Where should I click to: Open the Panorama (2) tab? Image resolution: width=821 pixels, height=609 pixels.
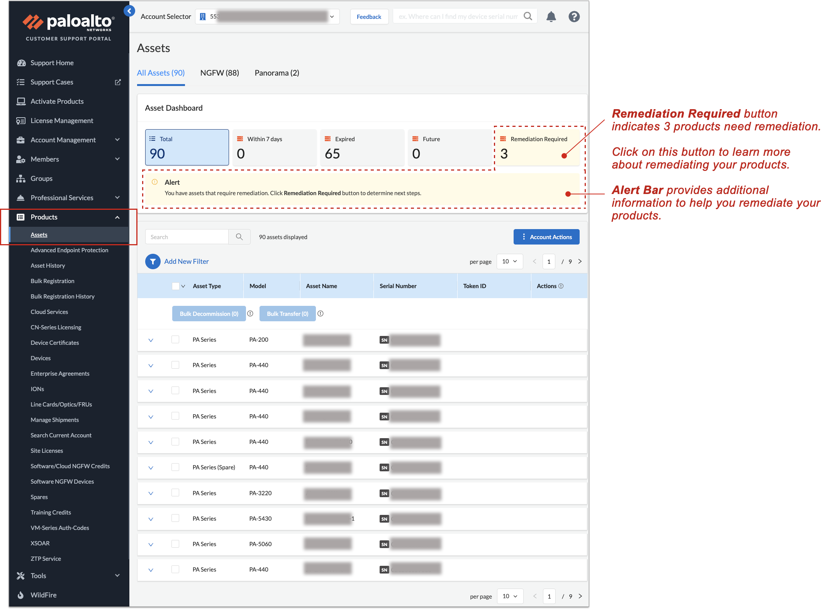click(277, 73)
